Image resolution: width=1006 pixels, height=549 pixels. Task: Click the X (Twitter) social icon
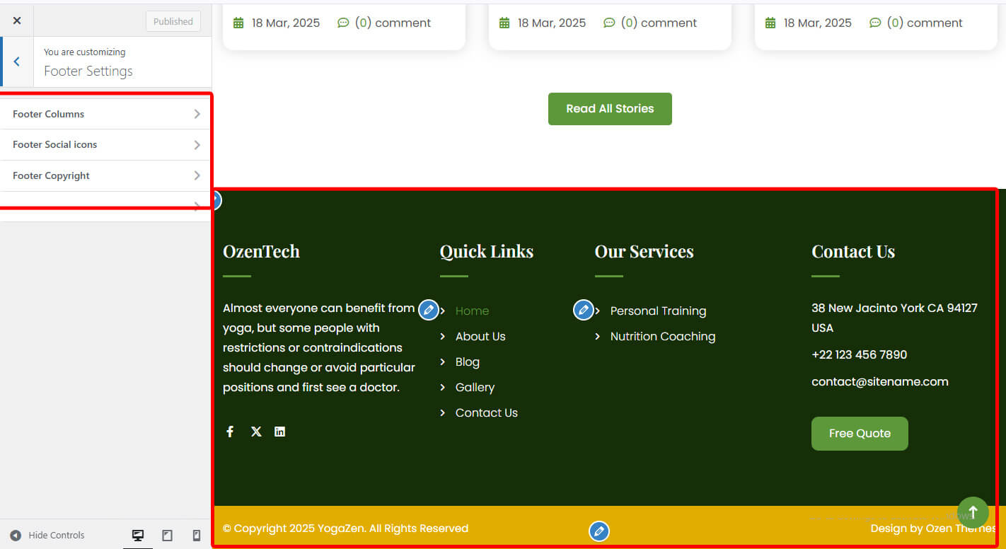[256, 432]
